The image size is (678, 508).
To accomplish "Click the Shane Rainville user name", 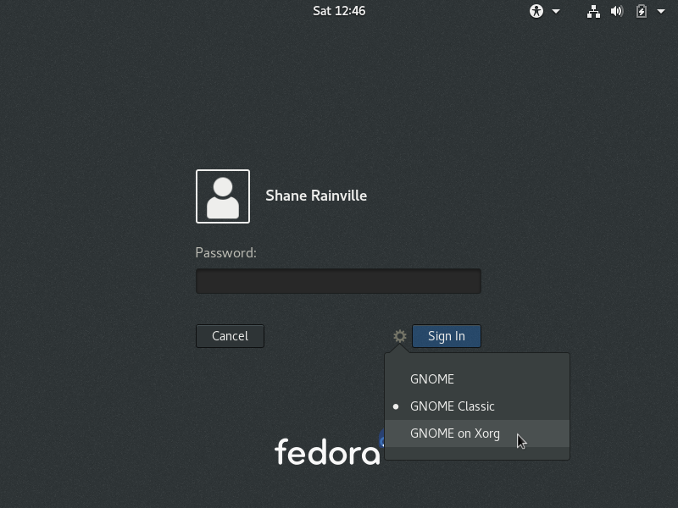I will [316, 196].
